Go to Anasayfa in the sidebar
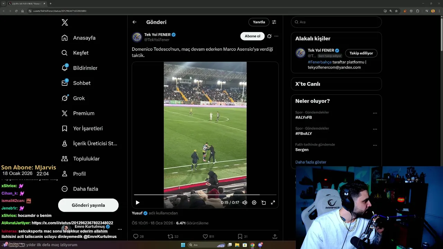This screenshot has width=443, height=249. (78, 38)
